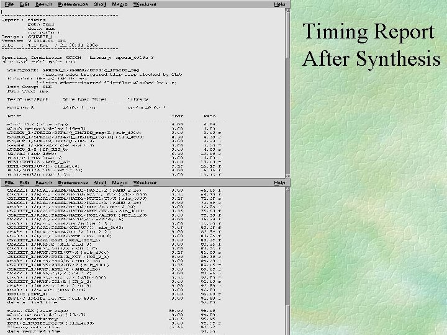Open the Edit menu in the bottom window
447x335 pixels.
point(24,183)
